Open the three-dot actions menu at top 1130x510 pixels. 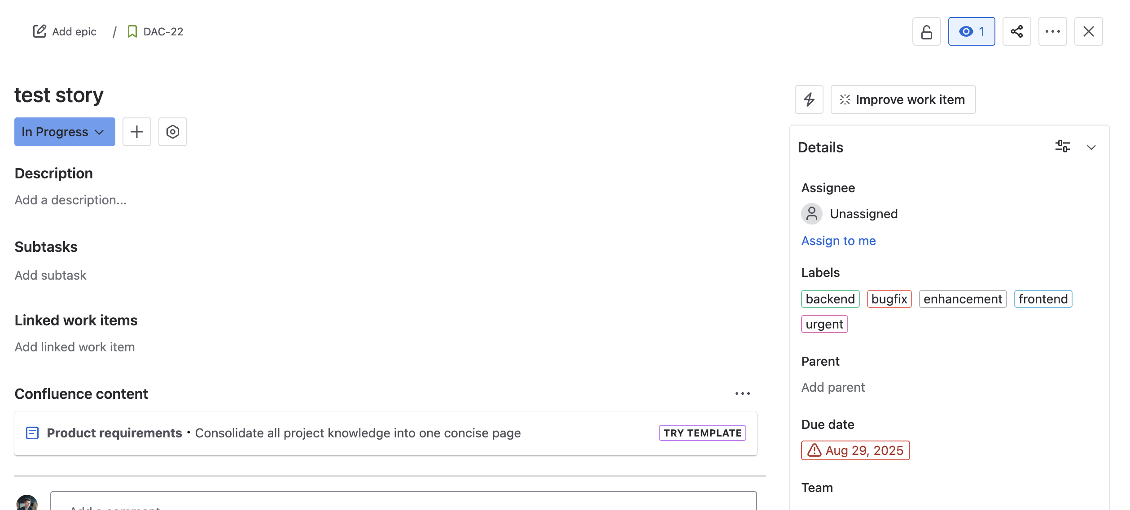click(x=1052, y=31)
